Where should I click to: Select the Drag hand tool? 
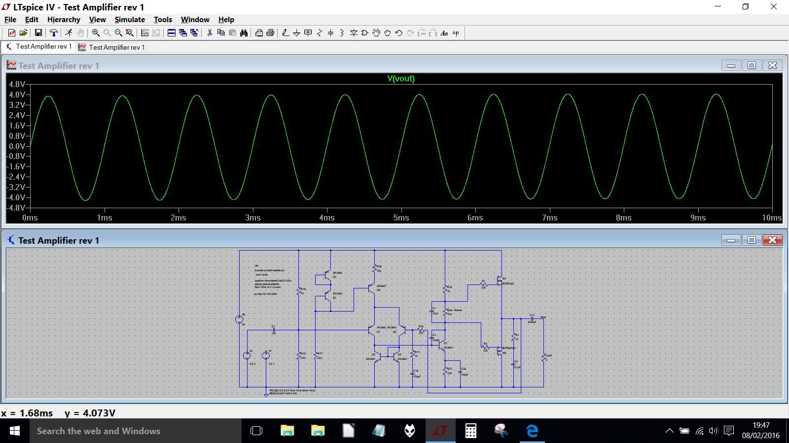click(388, 33)
